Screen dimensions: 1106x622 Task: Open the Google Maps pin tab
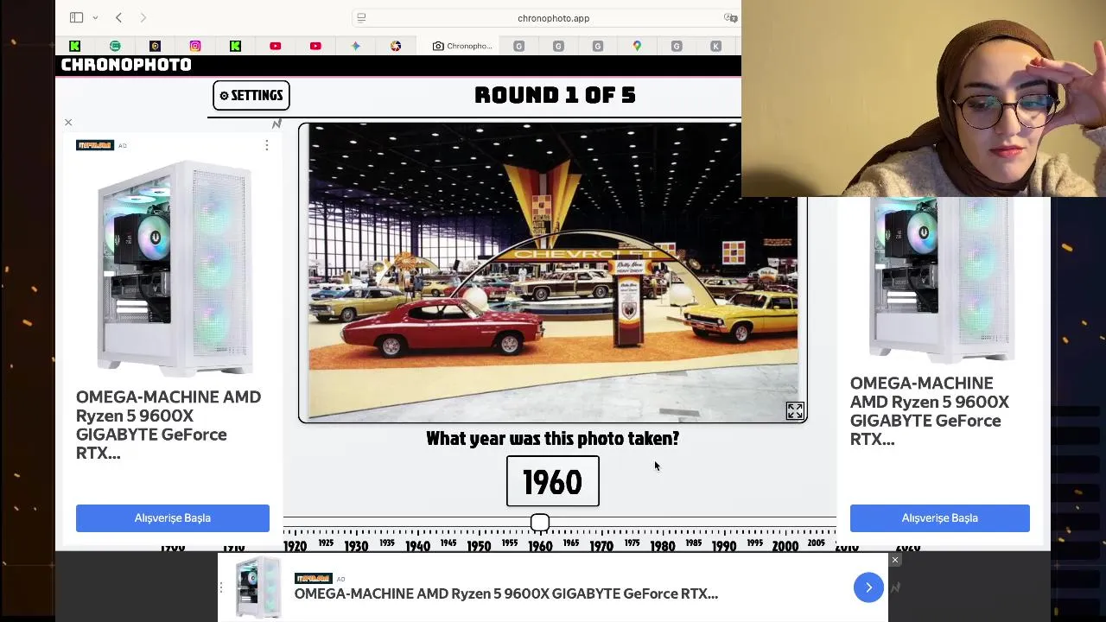click(637, 46)
